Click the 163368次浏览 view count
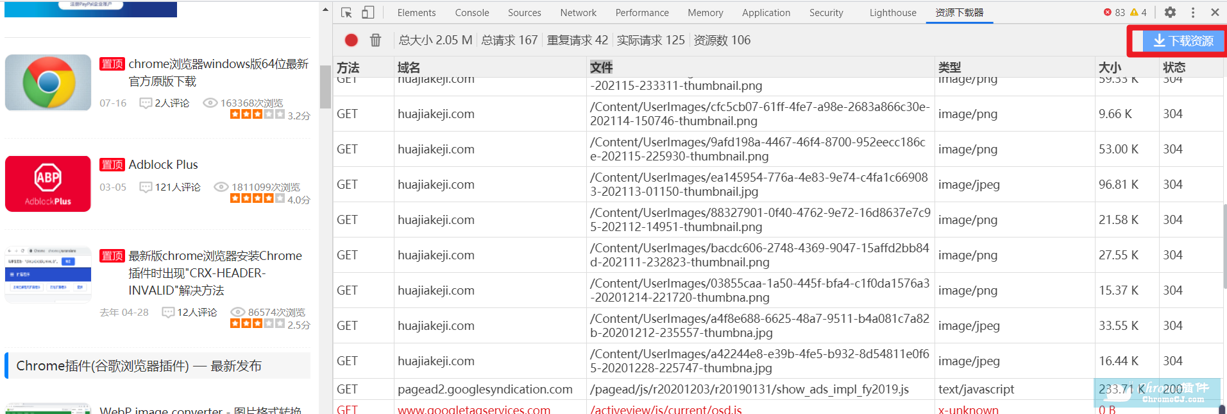The height and width of the screenshot is (414, 1227). (243, 103)
